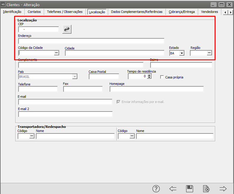Click the cancel document icon
Viewport: 234px width, 194px height.
pyautogui.click(x=206, y=189)
